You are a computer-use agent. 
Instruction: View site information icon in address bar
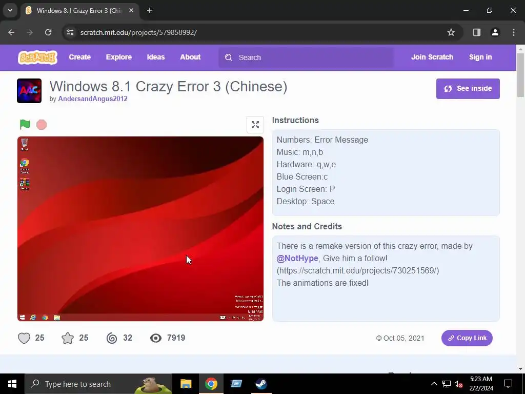pyautogui.click(x=70, y=32)
